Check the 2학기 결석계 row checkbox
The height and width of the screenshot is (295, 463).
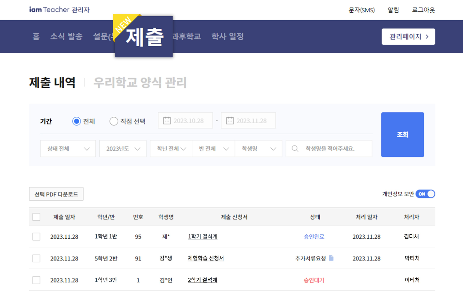(36, 280)
